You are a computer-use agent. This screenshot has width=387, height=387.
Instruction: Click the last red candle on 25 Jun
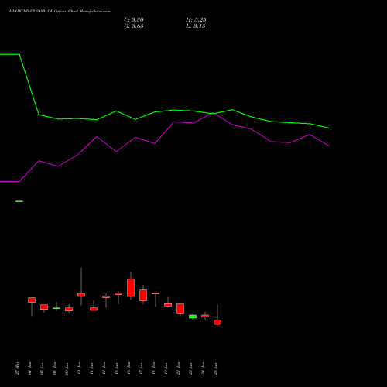click(217, 322)
